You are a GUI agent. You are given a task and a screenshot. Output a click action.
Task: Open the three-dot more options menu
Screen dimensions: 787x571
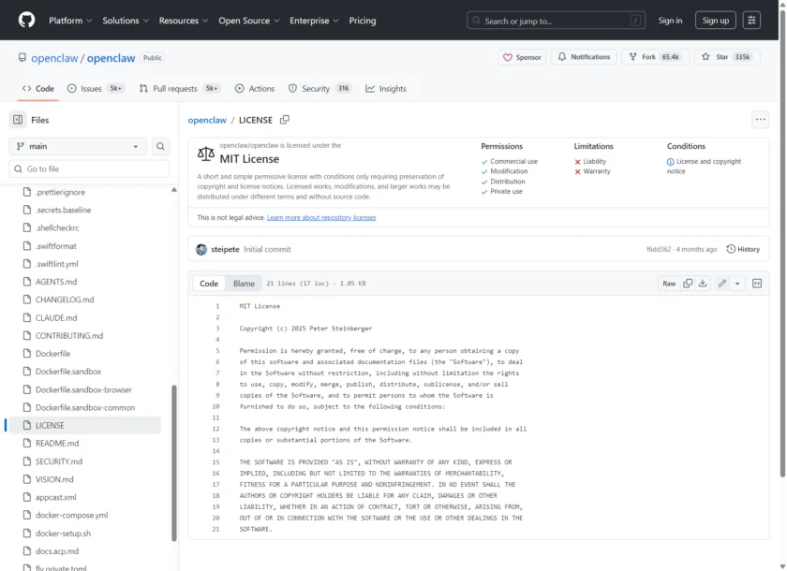click(760, 119)
